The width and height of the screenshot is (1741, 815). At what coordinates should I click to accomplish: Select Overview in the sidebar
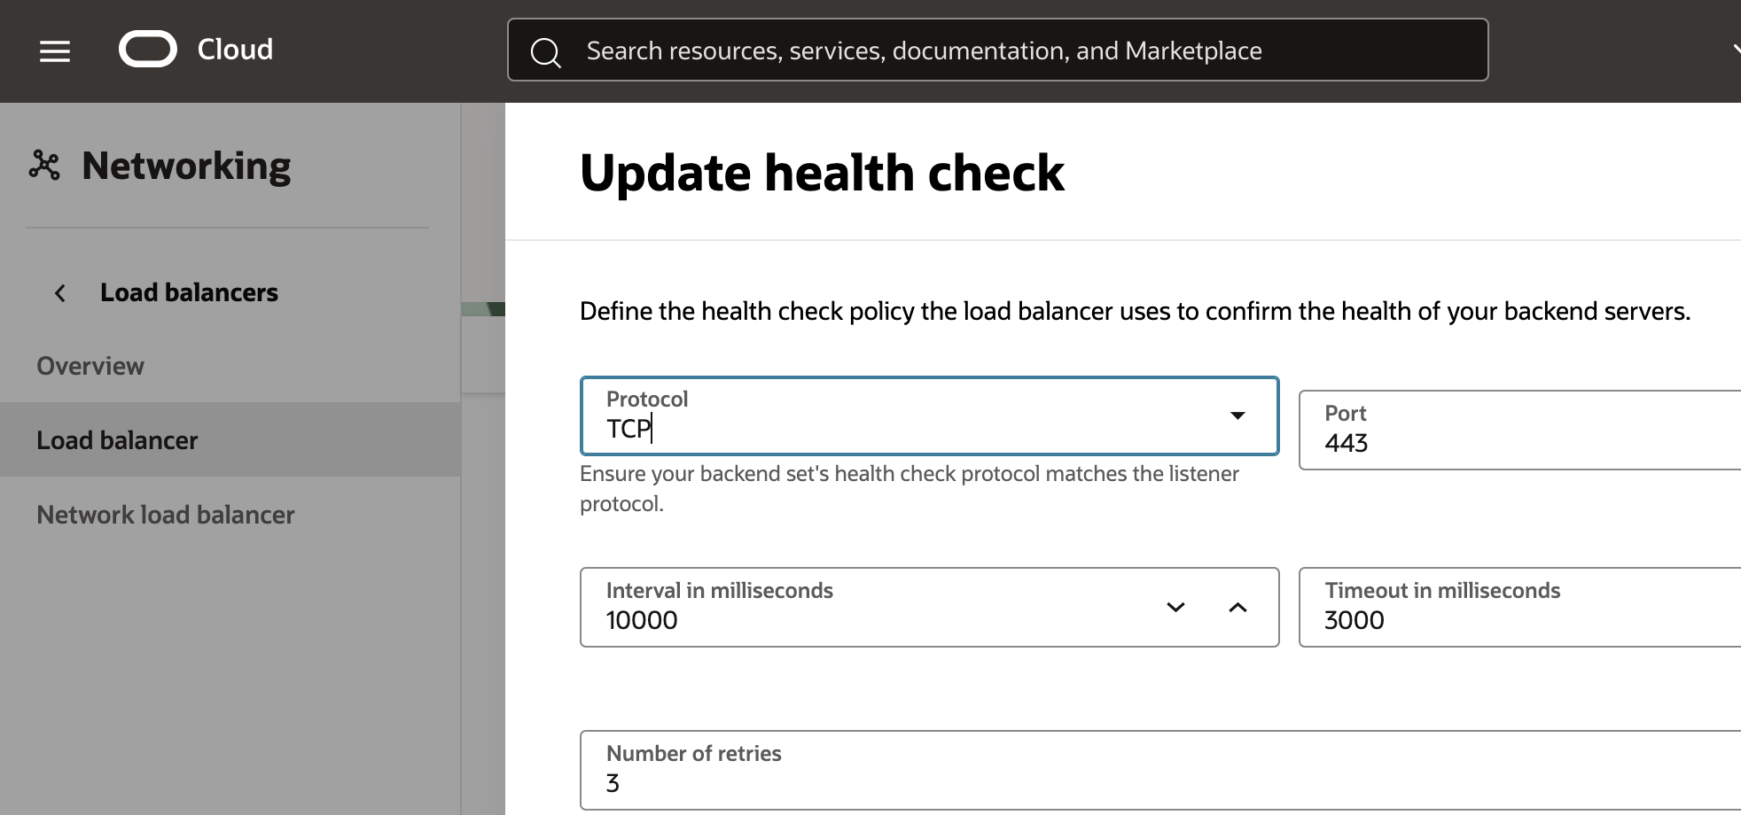click(x=90, y=365)
